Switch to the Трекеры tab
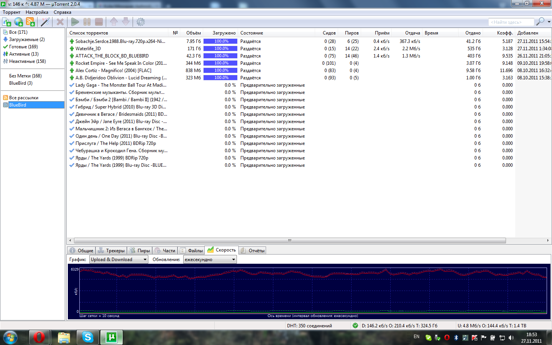The image size is (552, 345). point(111,251)
